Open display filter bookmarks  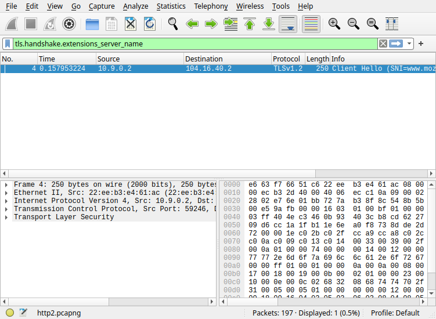coord(8,43)
